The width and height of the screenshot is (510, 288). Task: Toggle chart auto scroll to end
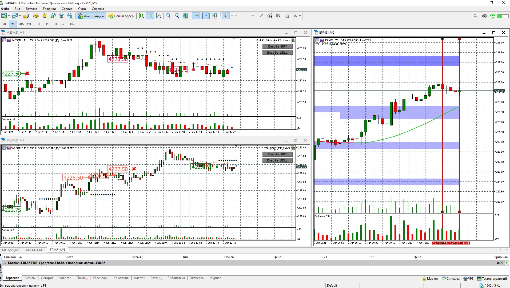tap(196, 16)
